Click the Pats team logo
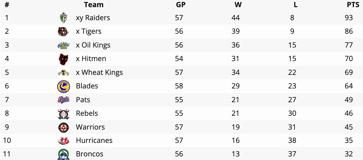Viewport: 363px width, 160px height. click(63, 100)
